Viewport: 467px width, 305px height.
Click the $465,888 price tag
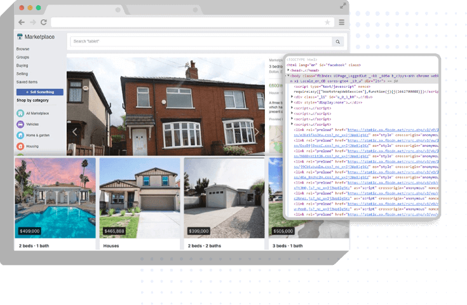tap(114, 231)
